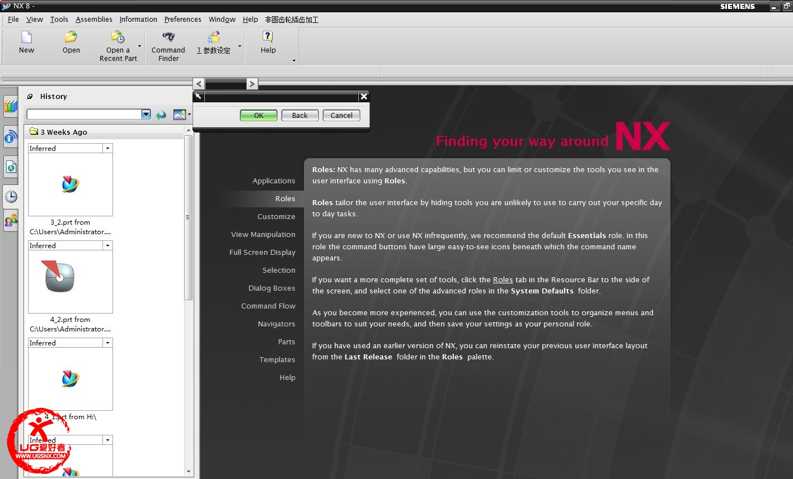This screenshot has width=793, height=479.
Task: Click the Open folder icon
Action: click(x=71, y=37)
